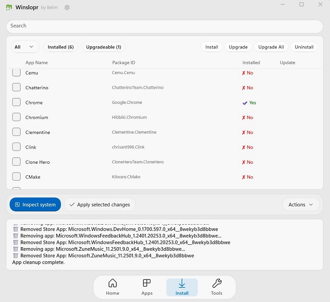The image size is (330, 302).
Task: Click the Hibbiki.Chromium package ID
Action: tap(129, 117)
